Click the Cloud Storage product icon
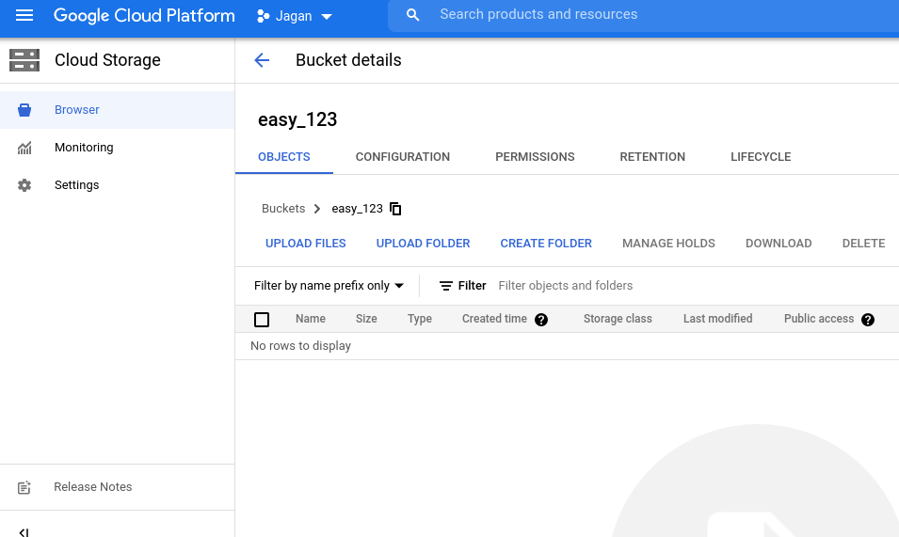Image resolution: width=899 pixels, height=537 pixels. pos(24,60)
